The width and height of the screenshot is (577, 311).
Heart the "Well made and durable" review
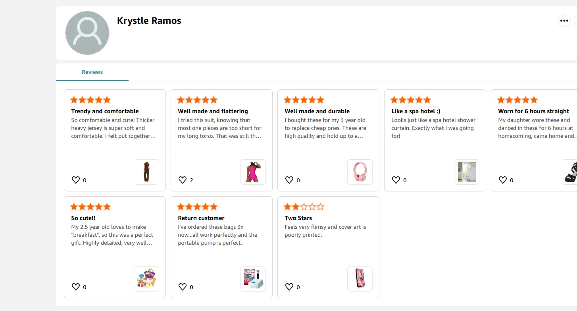tap(289, 180)
